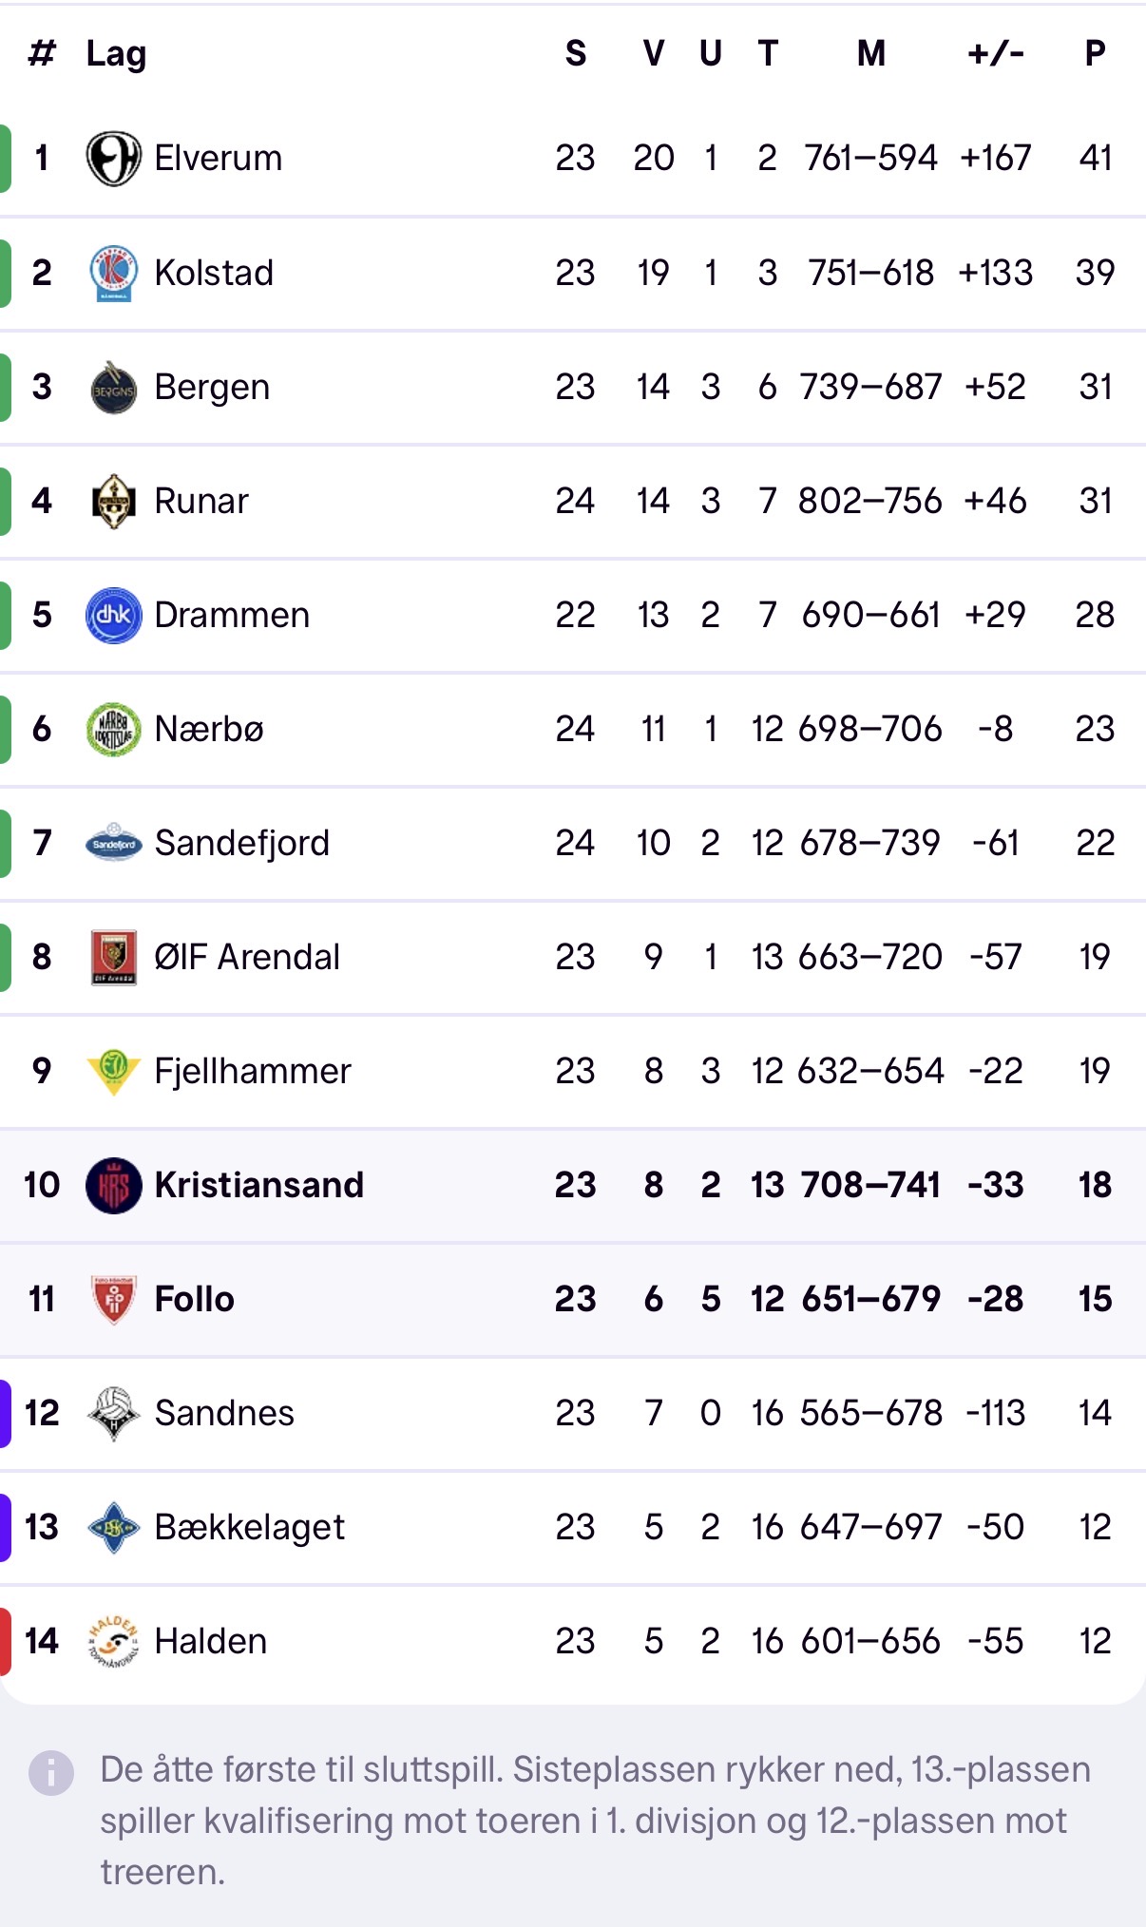Viewport: 1146px width, 1927px height.
Task: Click the Nærbø team badge
Action: pyautogui.click(x=113, y=729)
